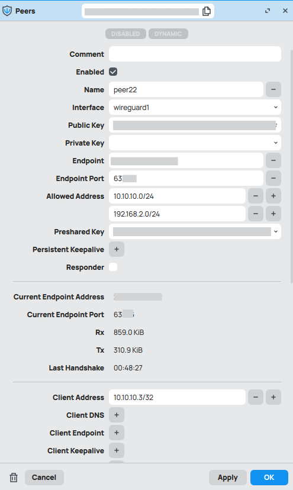Toggle the peer window maximize icon

coord(268,11)
